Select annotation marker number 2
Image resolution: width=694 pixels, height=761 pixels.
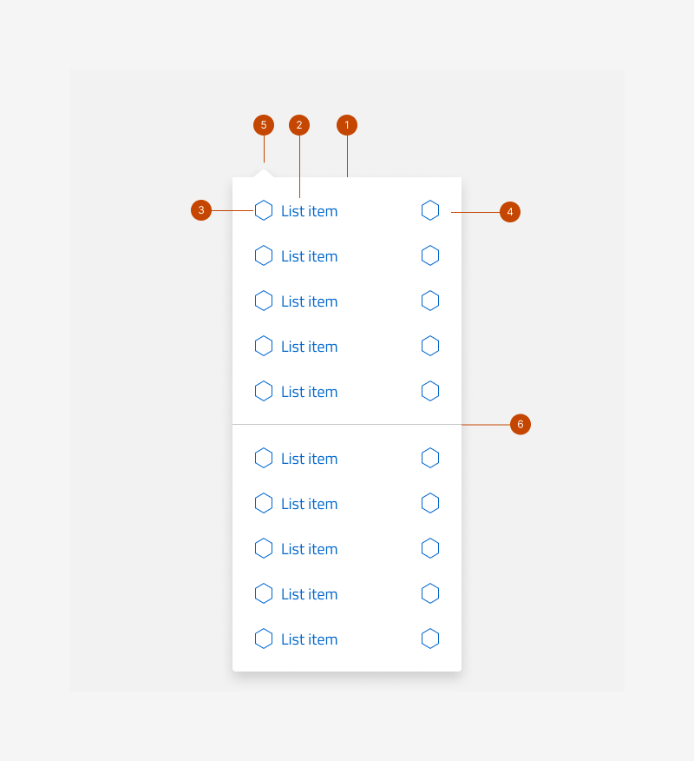pyautogui.click(x=299, y=125)
